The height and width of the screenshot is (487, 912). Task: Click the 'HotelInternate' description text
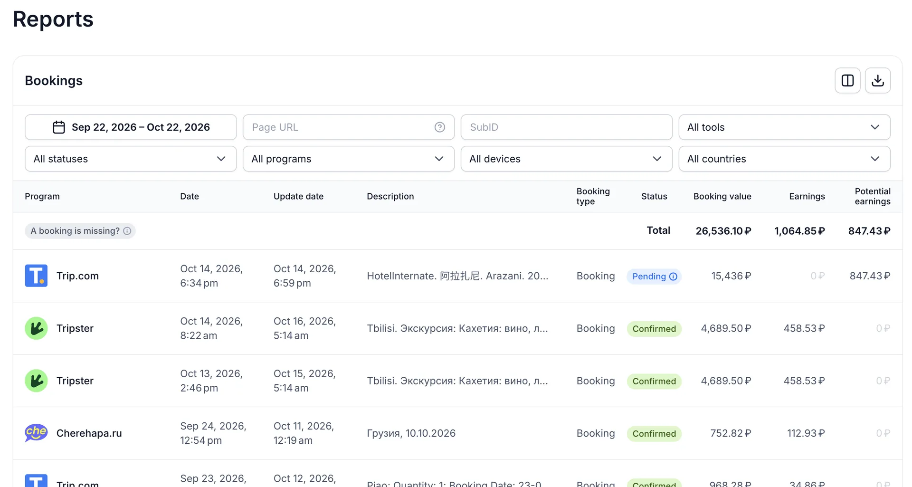click(x=457, y=276)
